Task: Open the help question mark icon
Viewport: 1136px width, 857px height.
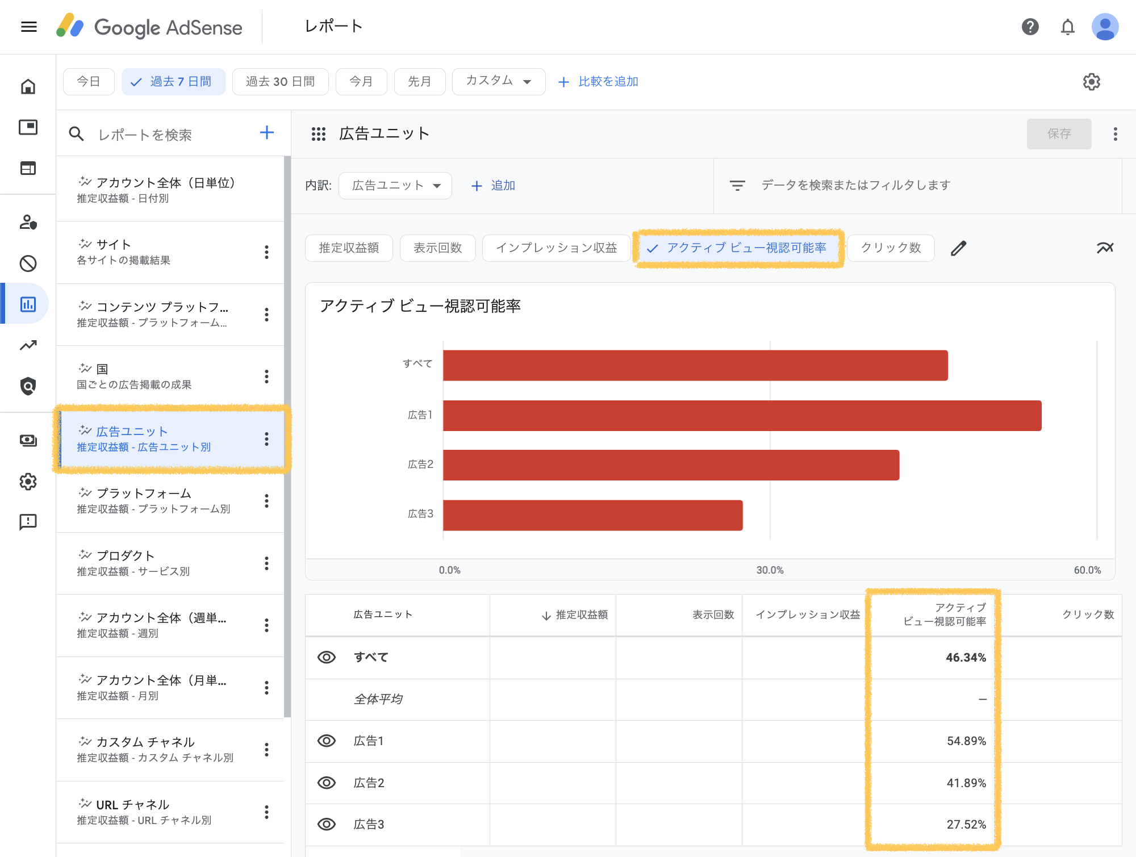Action: 1030,27
